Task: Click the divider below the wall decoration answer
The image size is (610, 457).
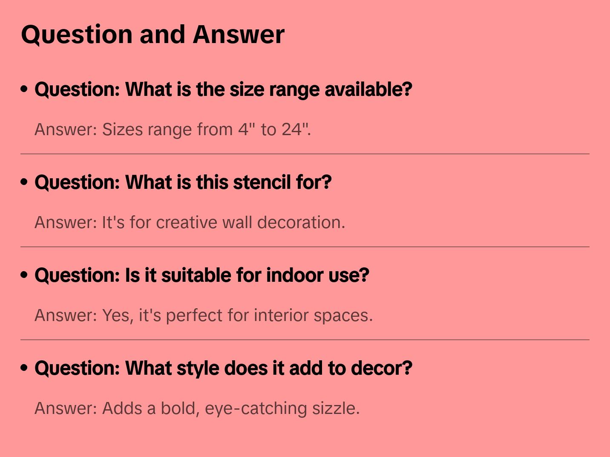Action: (x=305, y=247)
